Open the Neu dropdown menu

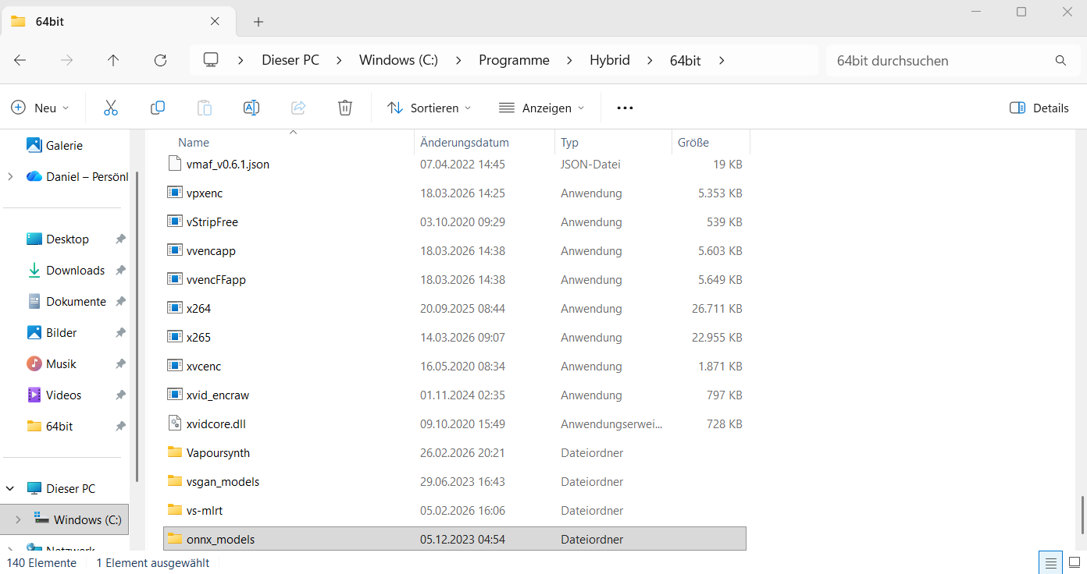[40, 108]
